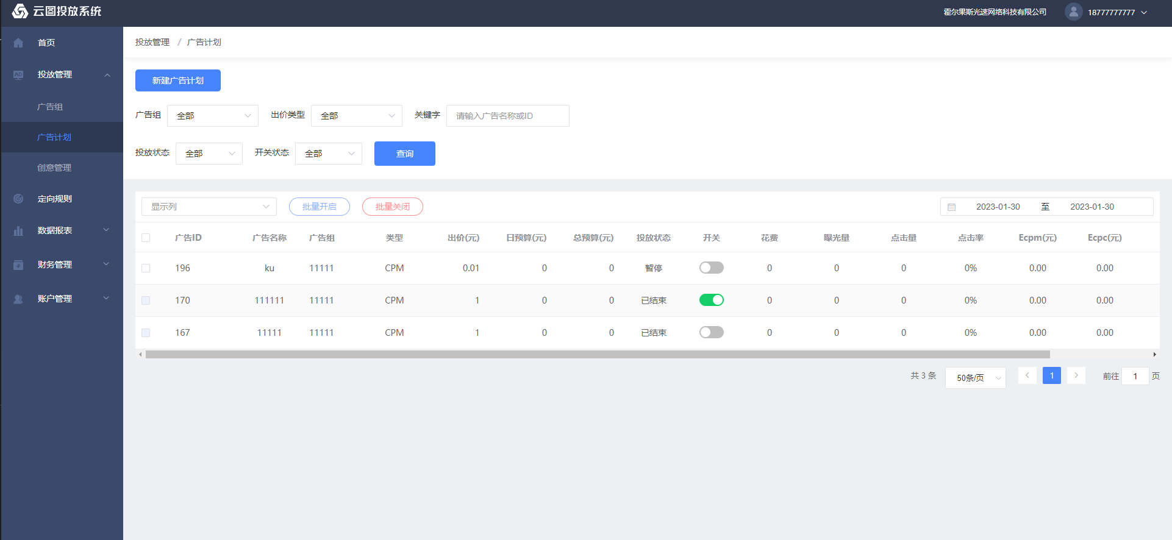Image resolution: width=1172 pixels, height=540 pixels.
Task: Click the calendar icon in date range
Action: pyautogui.click(x=951, y=207)
